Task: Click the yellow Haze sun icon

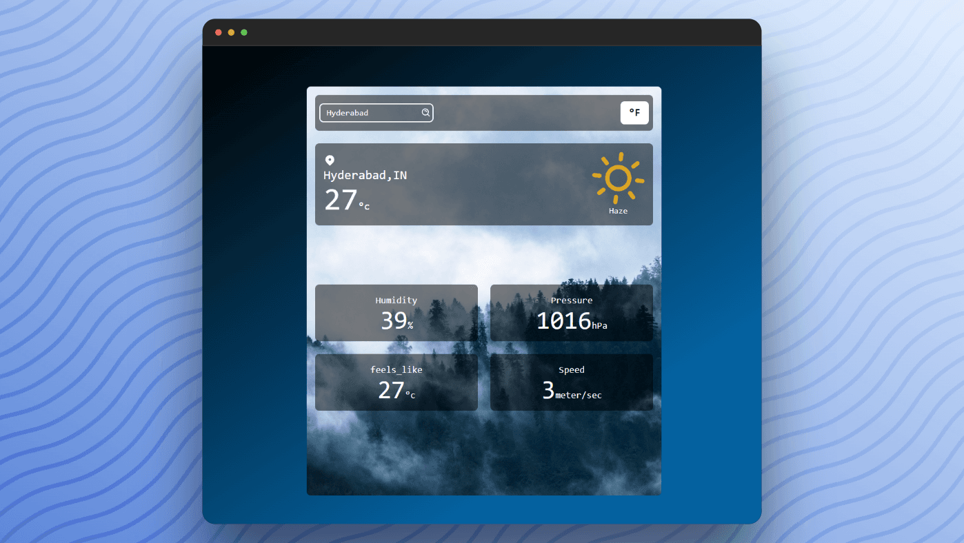Action: [618, 177]
